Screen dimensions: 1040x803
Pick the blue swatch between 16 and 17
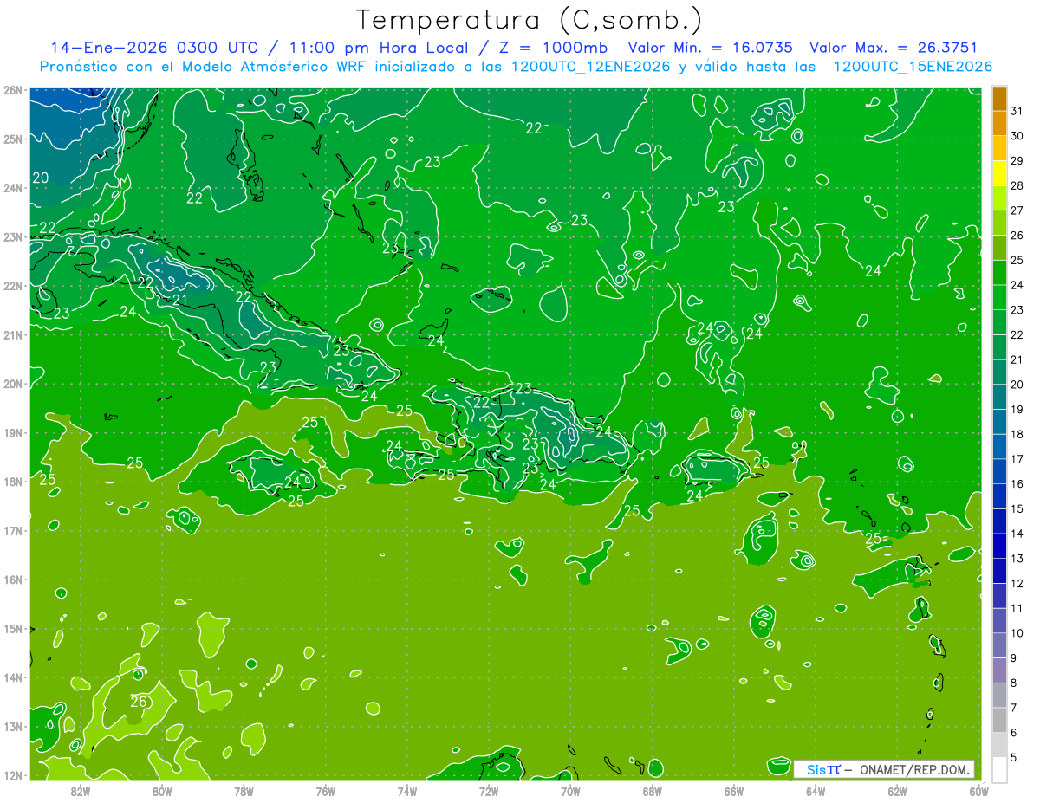point(1000,471)
